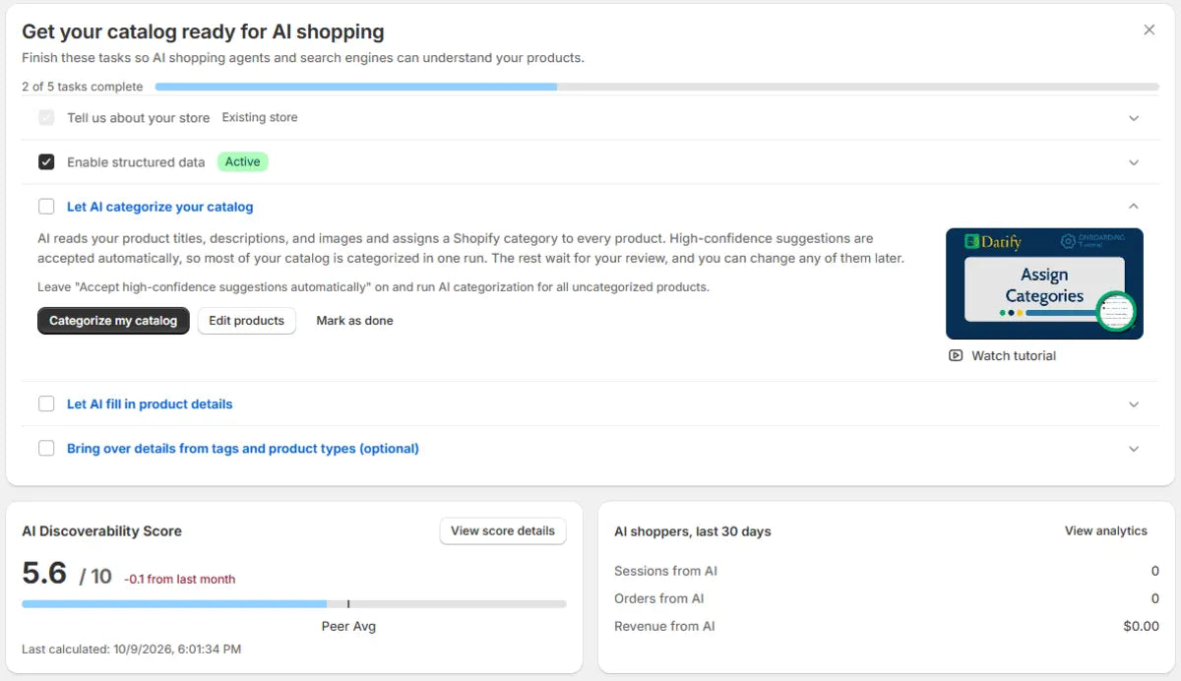
Task: Expand the 'Tell us about your store' chevron
Action: point(1134,118)
